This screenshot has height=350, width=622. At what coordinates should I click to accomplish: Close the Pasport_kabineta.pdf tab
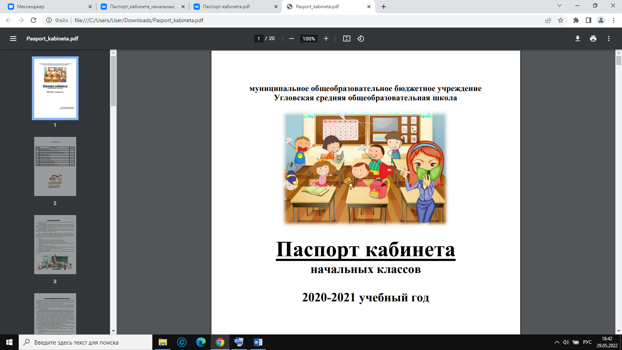[x=369, y=7]
